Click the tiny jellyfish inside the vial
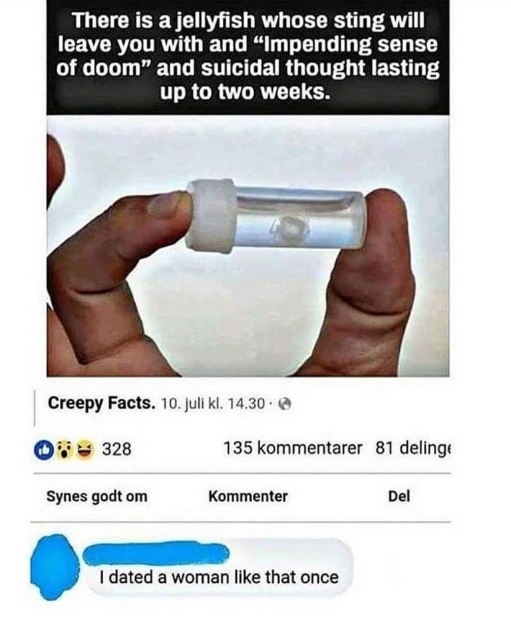This screenshot has width=511, height=622. point(293,229)
